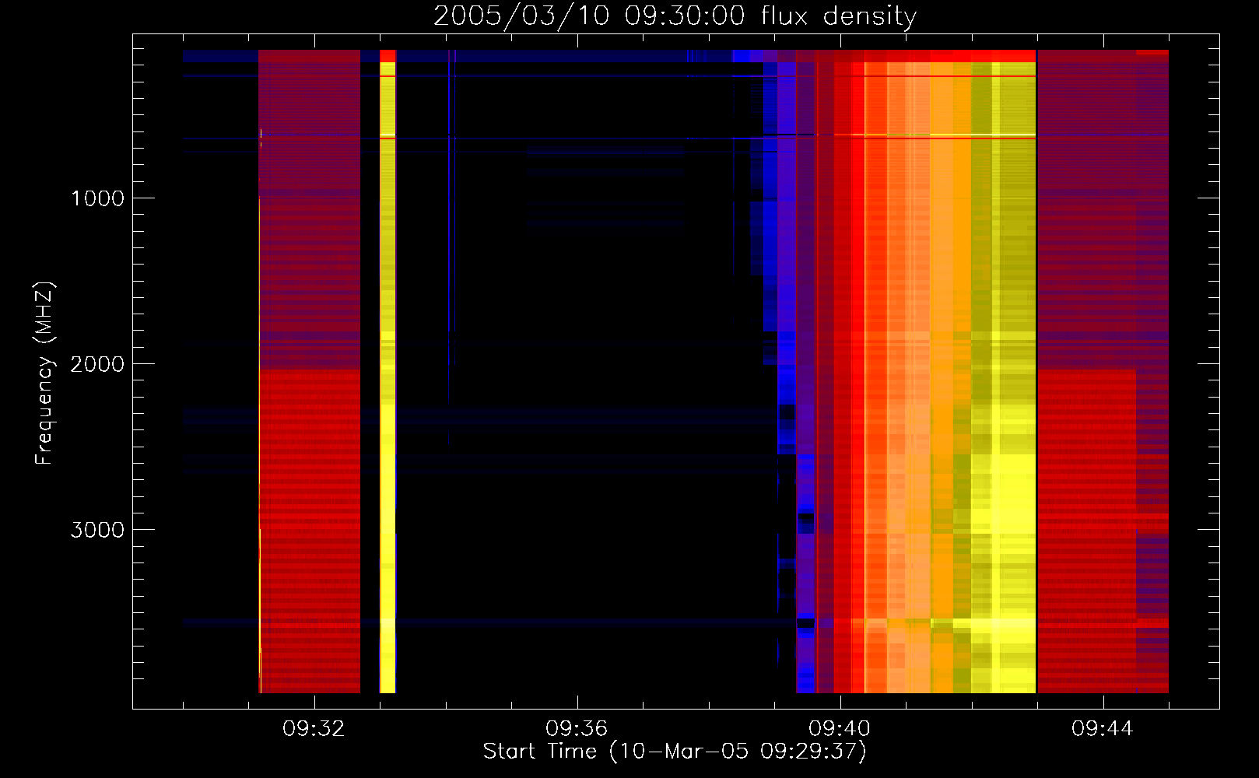This screenshot has height=778, width=1259.
Task: Click the 3000 frequency tick label
Action: point(97,530)
